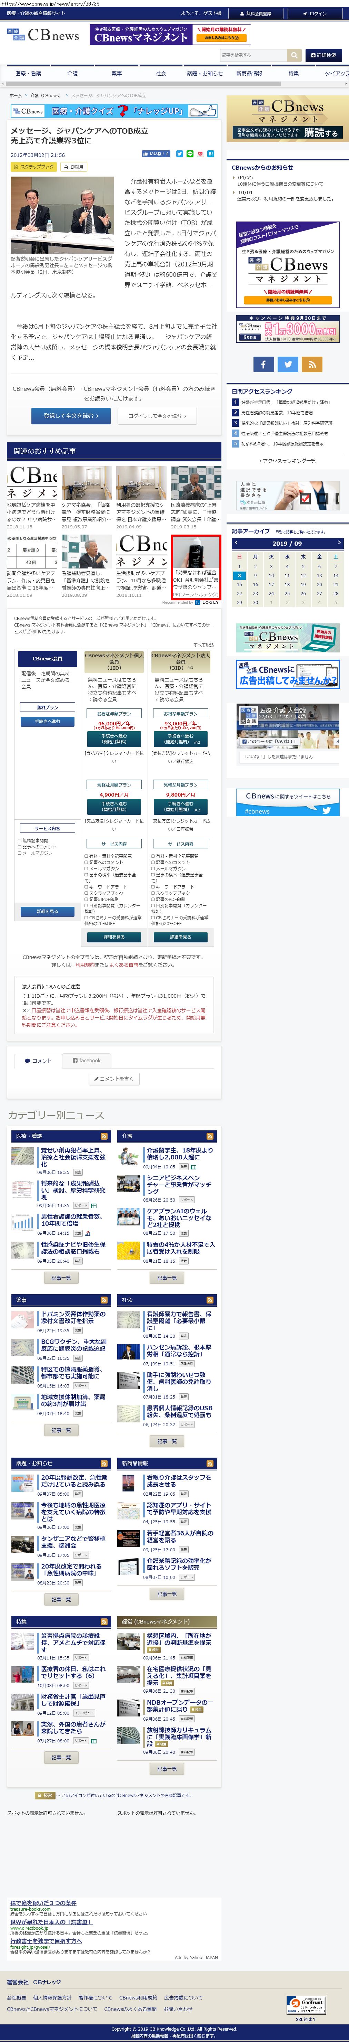Click RSS icon for 介護 category
Image resolution: width=349 pixels, height=2042 pixels.
coord(210,1136)
